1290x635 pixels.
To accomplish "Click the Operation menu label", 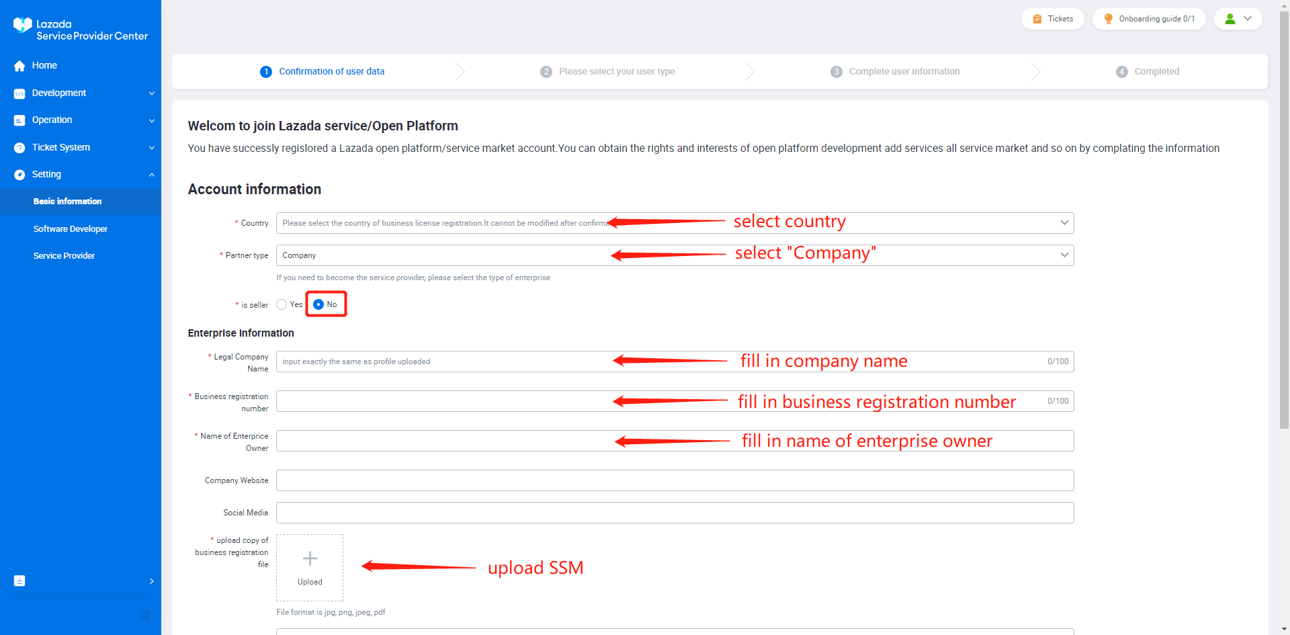I will (x=52, y=120).
